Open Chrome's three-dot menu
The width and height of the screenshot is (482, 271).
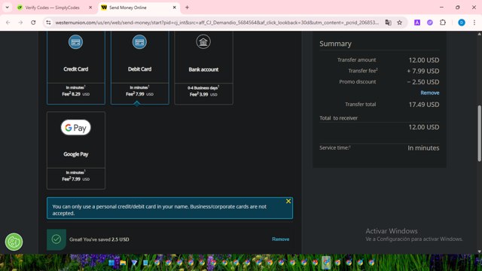click(474, 23)
